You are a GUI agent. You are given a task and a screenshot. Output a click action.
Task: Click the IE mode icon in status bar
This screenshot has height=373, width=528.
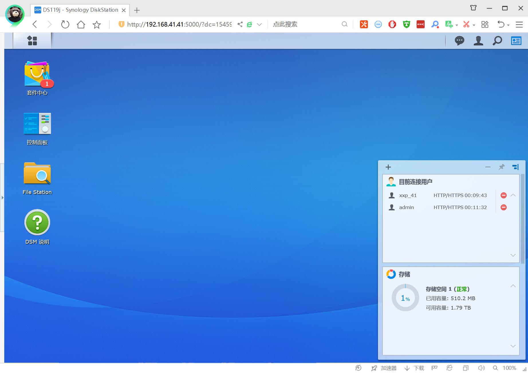pyautogui.click(x=449, y=368)
